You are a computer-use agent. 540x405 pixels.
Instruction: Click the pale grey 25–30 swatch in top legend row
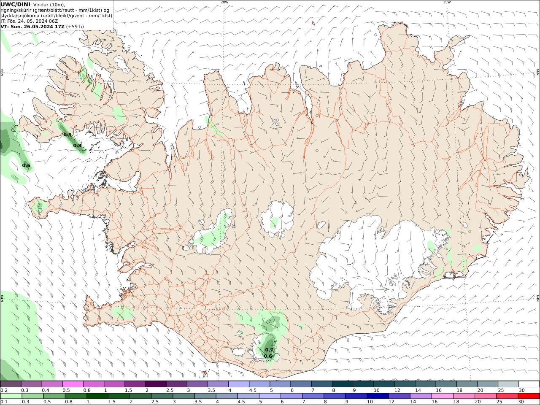click(x=508, y=384)
